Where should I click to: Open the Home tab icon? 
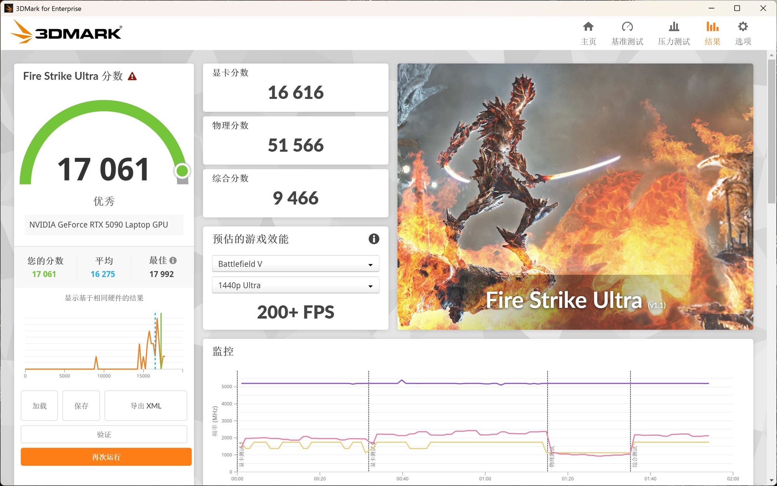click(x=588, y=27)
